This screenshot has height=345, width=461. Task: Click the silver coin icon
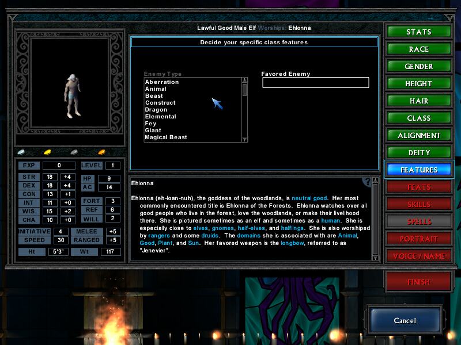point(74,152)
